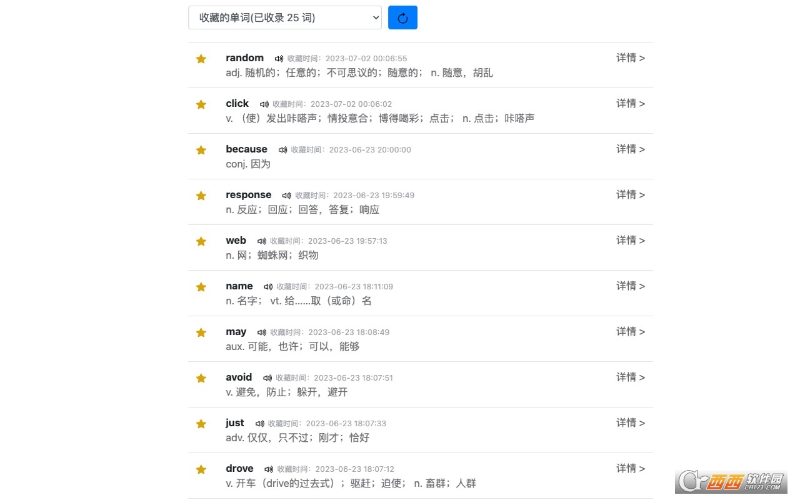This screenshot has height=500, width=800.
Task: Unfavorite response using its star
Action: pos(201,196)
